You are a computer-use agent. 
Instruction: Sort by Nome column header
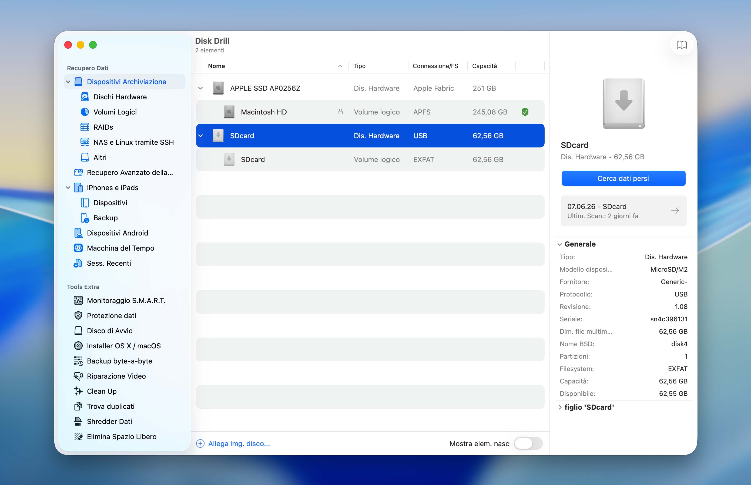click(x=216, y=66)
